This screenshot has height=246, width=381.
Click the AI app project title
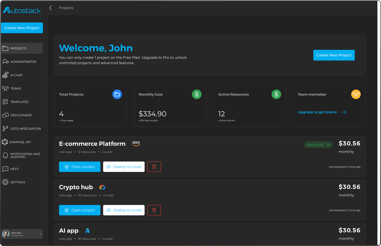[x=69, y=231]
